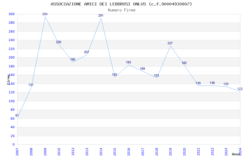243x157 pixels.
Task: Click y-axis tick label 200
Action: coord(12,58)
